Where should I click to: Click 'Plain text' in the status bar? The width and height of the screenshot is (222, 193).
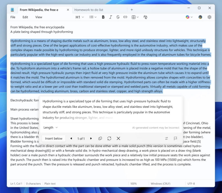50,184
